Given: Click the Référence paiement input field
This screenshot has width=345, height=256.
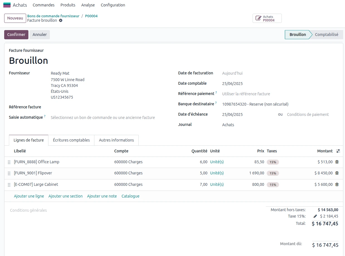Looking at the screenshot, I should pos(280,94).
